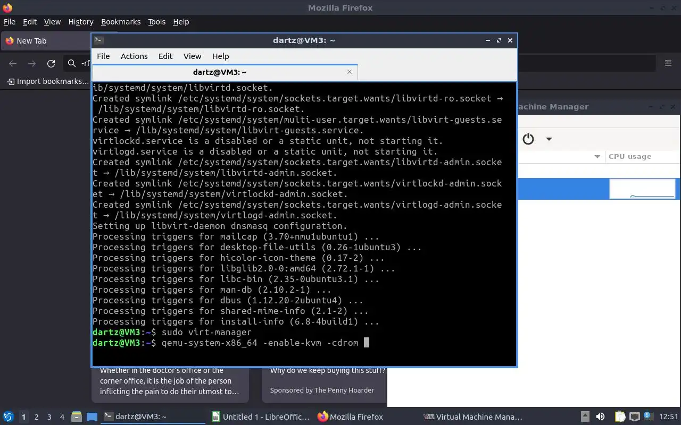Image resolution: width=681 pixels, height=425 pixels.
Task: Close the dartz@VM3 terminal tab
Action: pyautogui.click(x=350, y=72)
